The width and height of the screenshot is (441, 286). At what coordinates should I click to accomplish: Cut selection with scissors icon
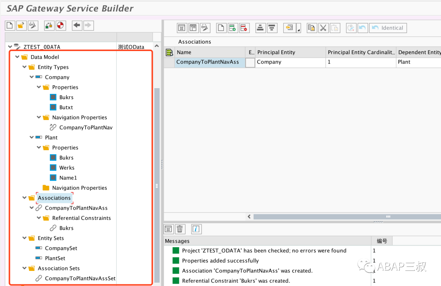(323, 28)
